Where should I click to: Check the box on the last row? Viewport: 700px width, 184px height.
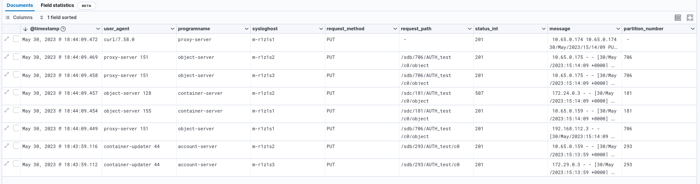point(16,164)
